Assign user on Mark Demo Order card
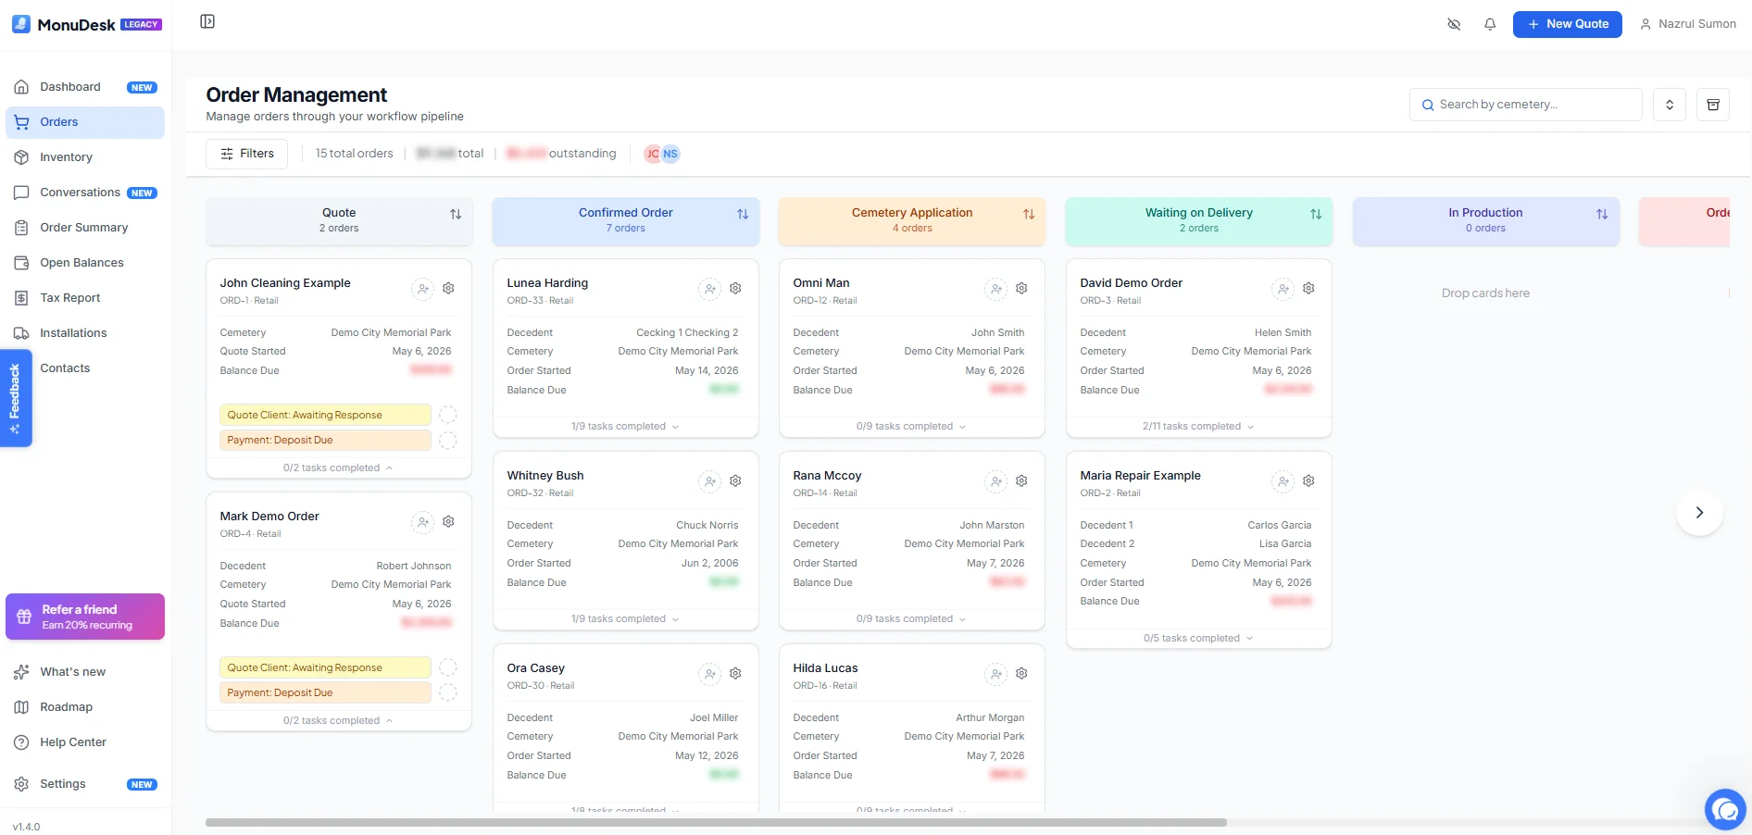The image size is (1752, 835). point(423,522)
